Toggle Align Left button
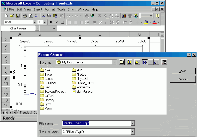 pyautogui.click(x=70, y=22)
